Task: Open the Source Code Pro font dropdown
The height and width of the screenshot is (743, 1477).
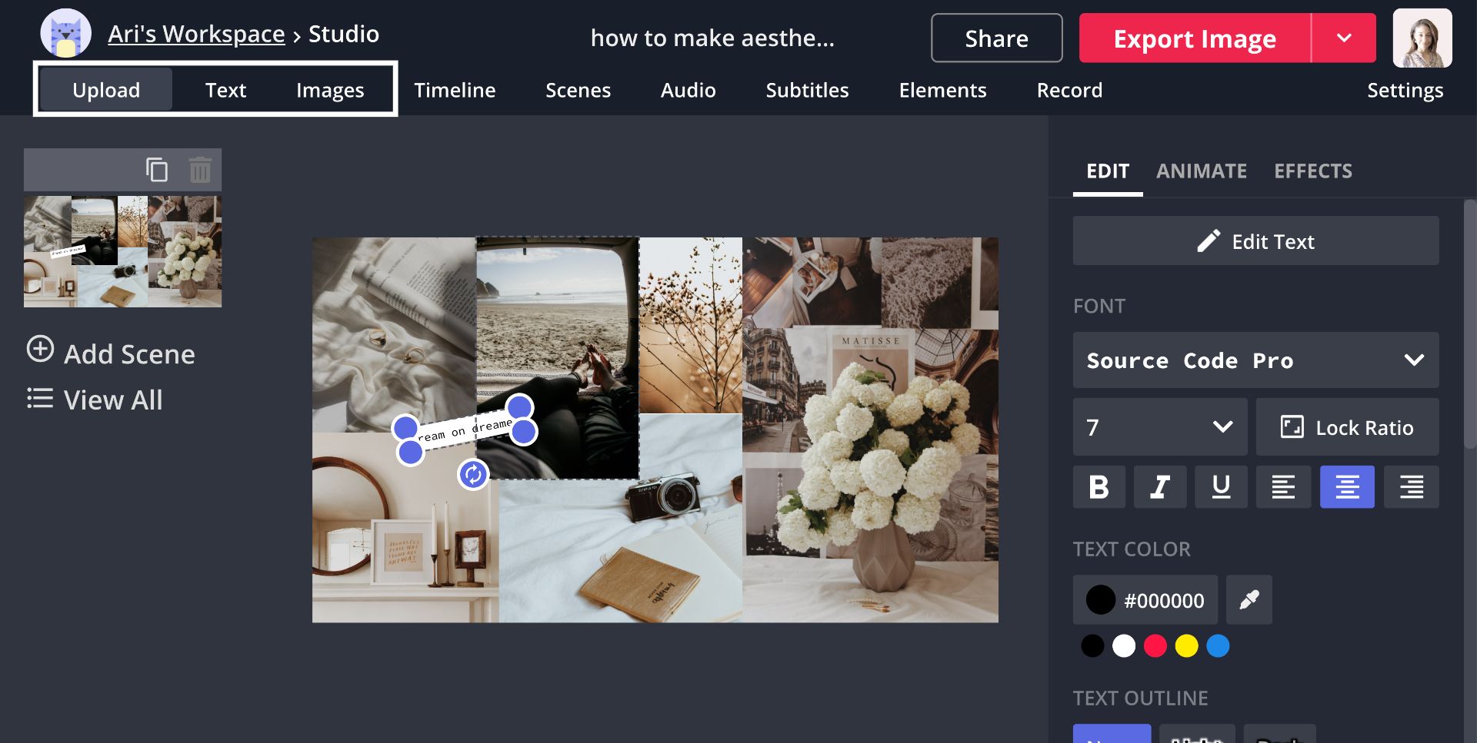Action: click(1255, 360)
